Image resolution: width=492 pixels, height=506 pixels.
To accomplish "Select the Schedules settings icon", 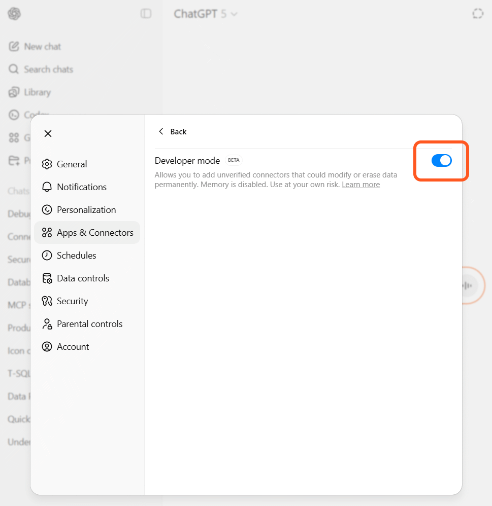I will 47,255.
